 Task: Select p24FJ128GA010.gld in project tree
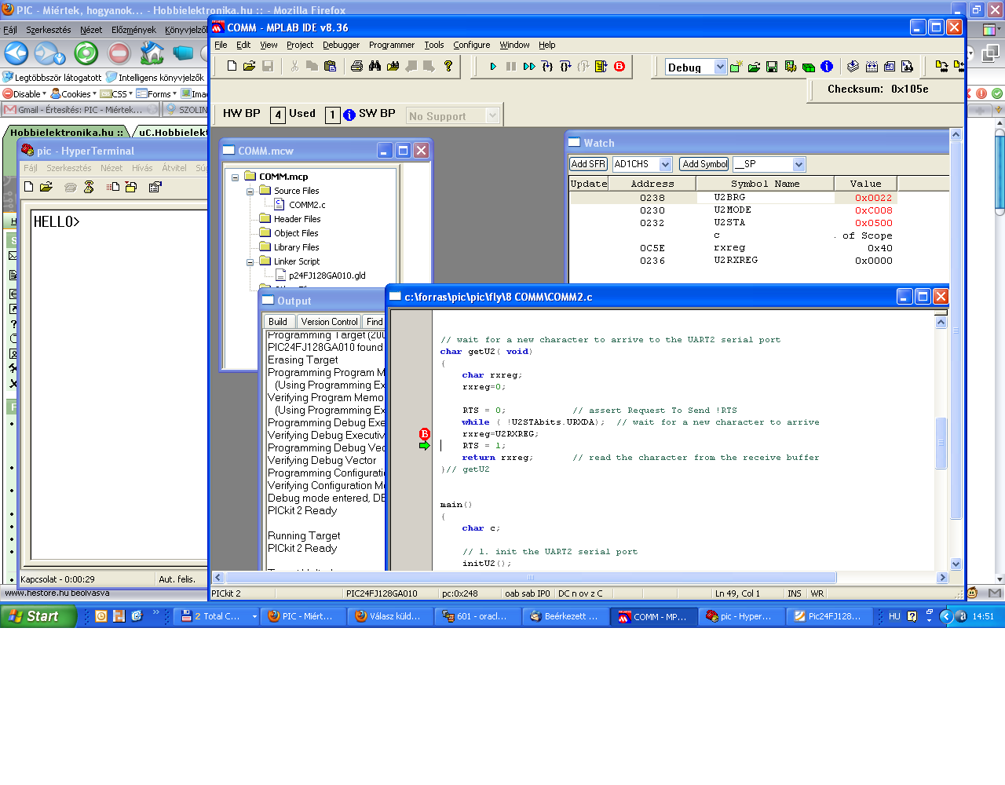click(x=327, y=276)
